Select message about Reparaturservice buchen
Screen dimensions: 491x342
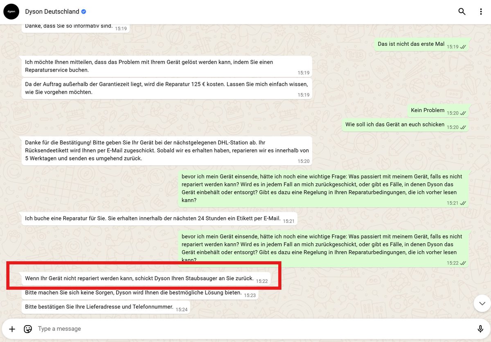pyautogui.click(x=167, y=66)
